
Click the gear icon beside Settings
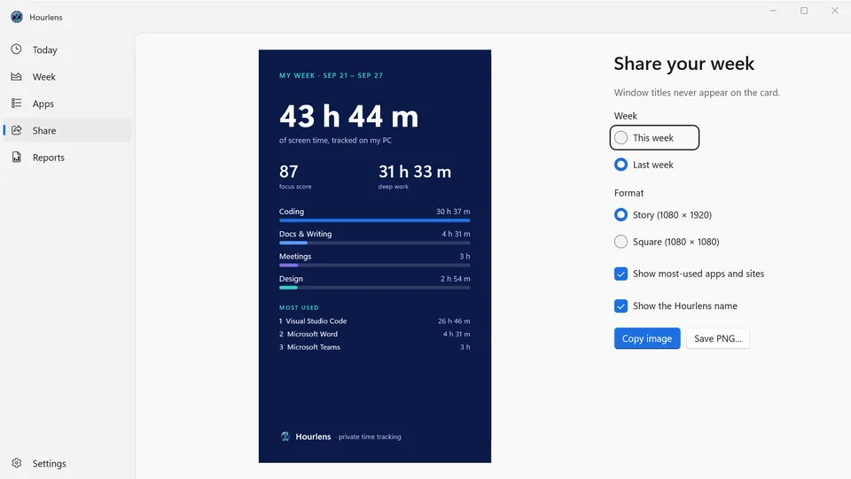17,463
